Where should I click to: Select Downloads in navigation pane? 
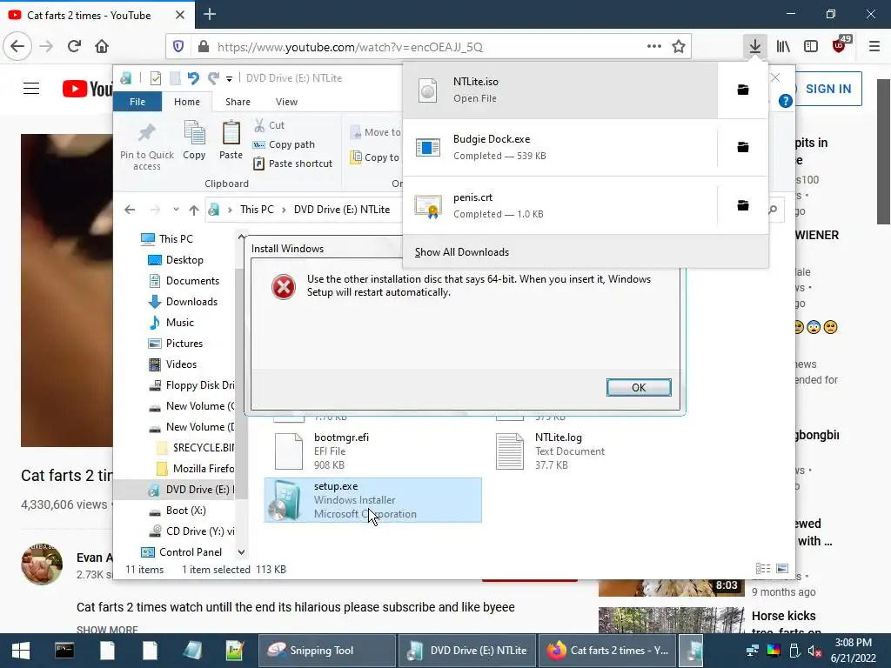[191, 302]
